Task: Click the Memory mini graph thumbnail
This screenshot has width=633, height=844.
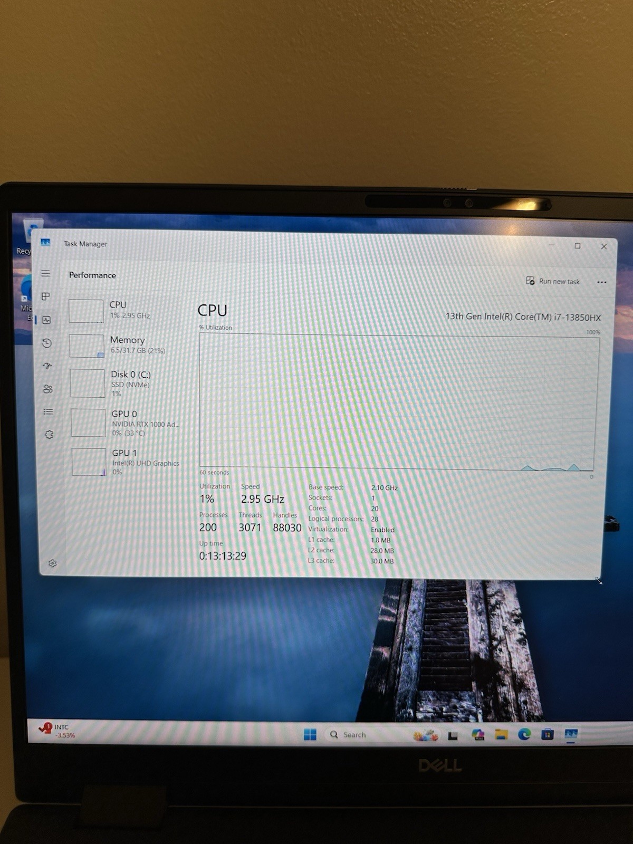Action: [87, 346]
